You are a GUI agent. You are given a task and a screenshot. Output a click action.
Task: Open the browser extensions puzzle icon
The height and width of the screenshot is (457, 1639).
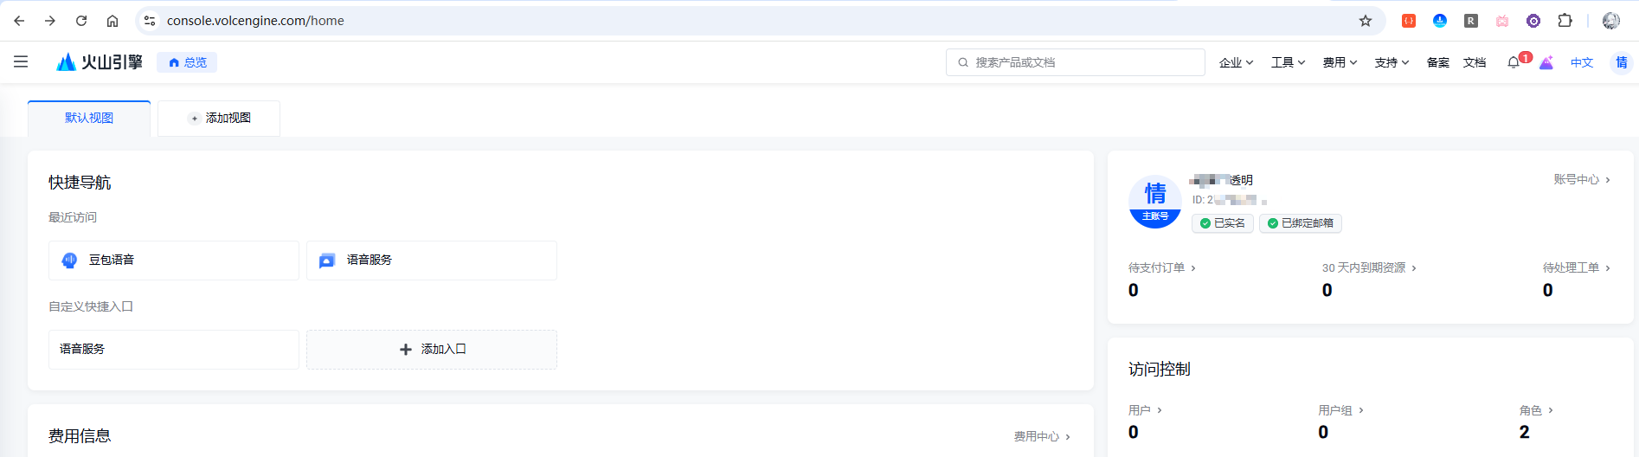[x=1565, y=21]
